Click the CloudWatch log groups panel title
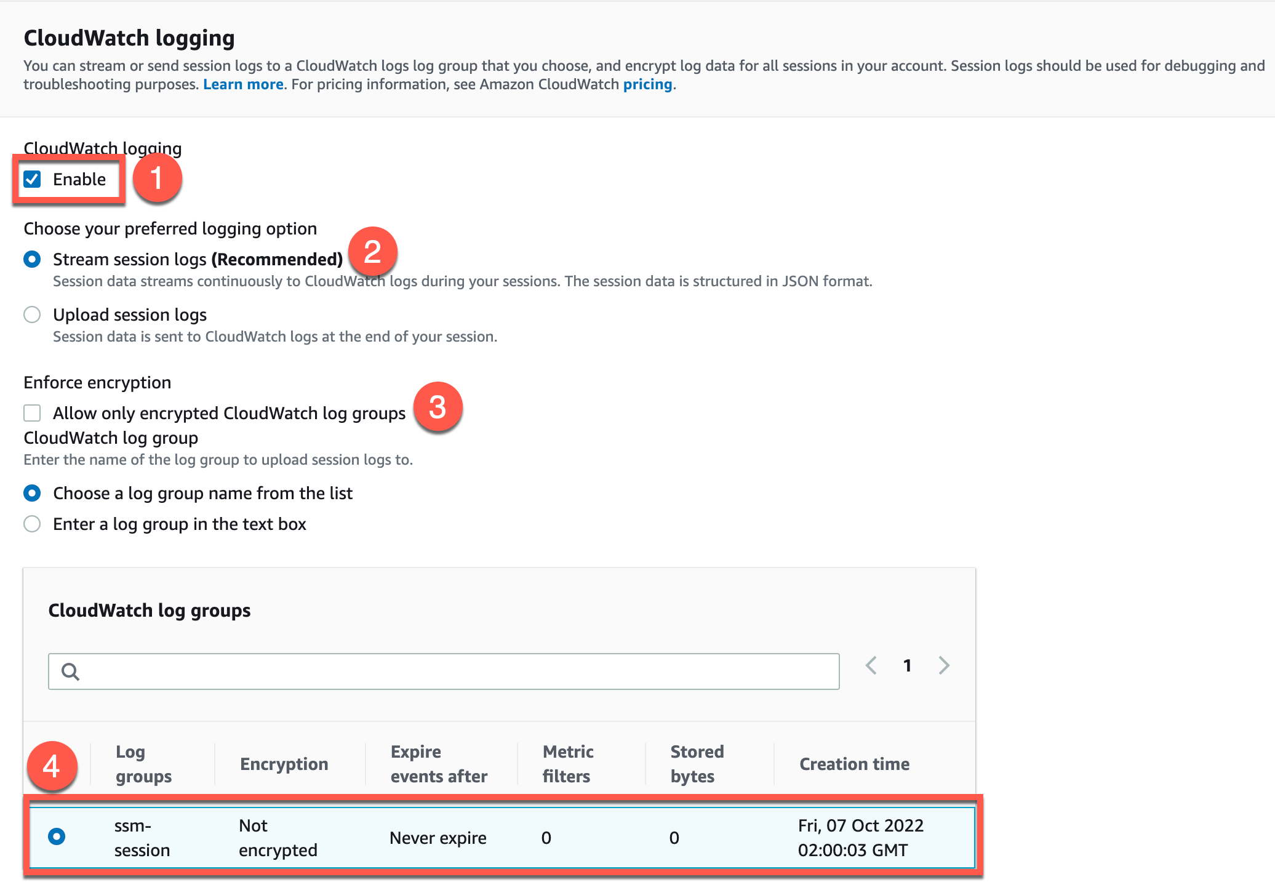Image resolution: width=1275 pixels, height=890 pixels. click(150, 610)
